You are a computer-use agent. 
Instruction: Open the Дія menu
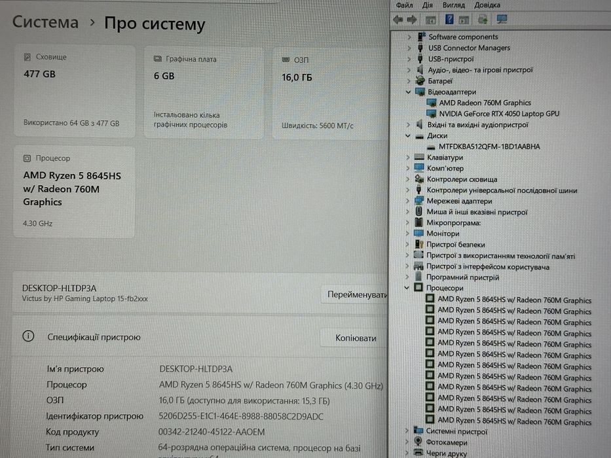point(427,5)
